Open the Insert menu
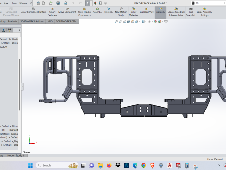This screenshot has width=226, height=170. [7, 3]
